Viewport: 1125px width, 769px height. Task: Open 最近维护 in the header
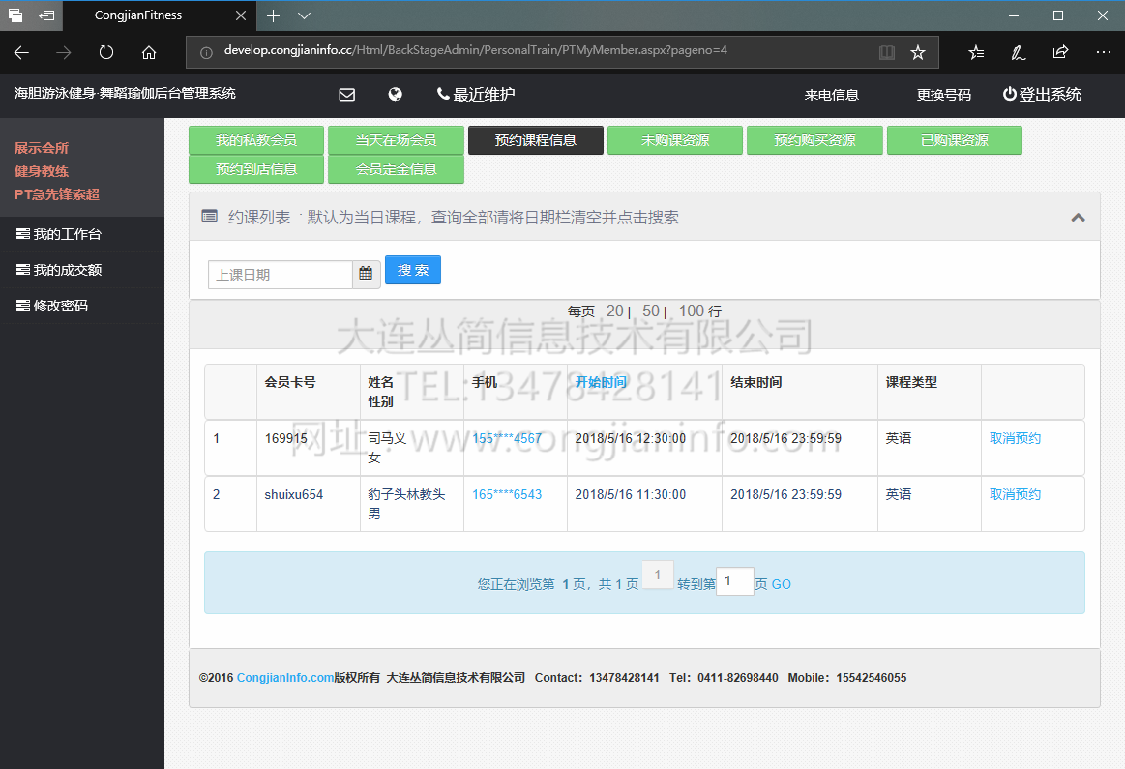476,94
